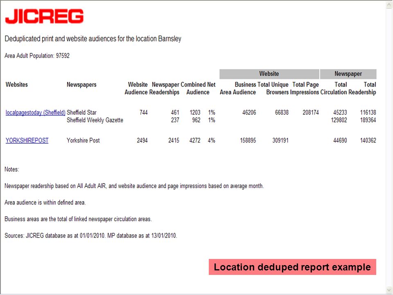Screen dimensions: 393x295
Task: Select the Website group header
Action: pos(269,74)
